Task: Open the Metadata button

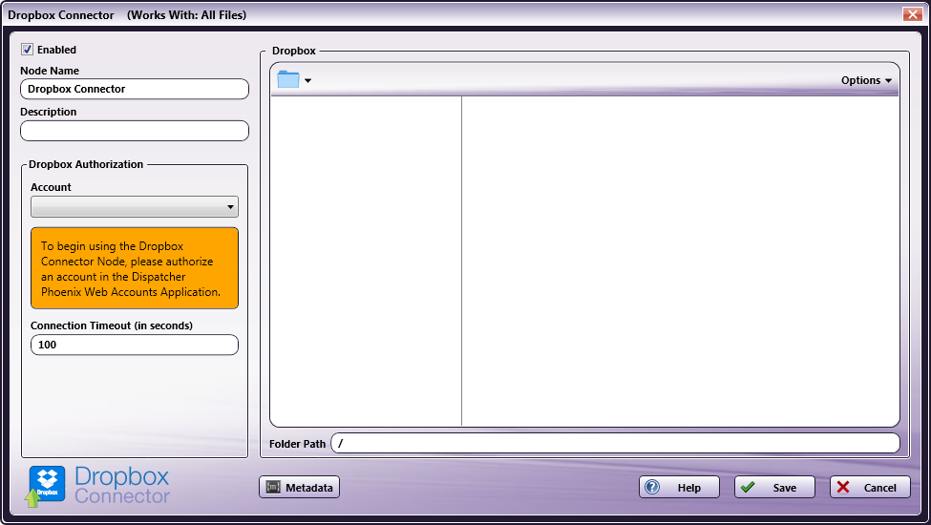Action: 299,487
